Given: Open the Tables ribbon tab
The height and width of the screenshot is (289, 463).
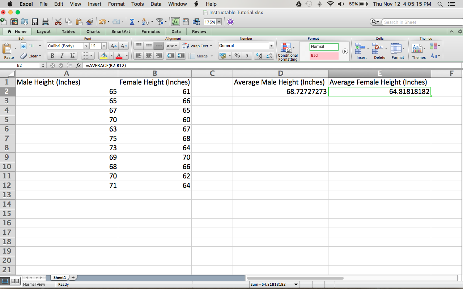Looking at the screenshot, I should pyautogui.click(x=68, y=31).
